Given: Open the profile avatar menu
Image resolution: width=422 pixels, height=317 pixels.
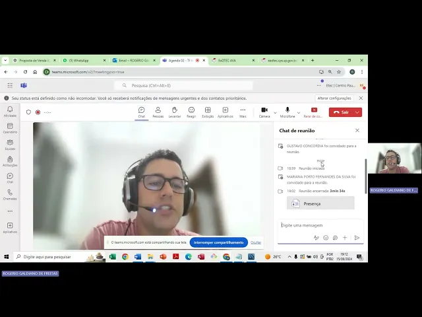Looking at the screenshot, I should click(362, 85).
